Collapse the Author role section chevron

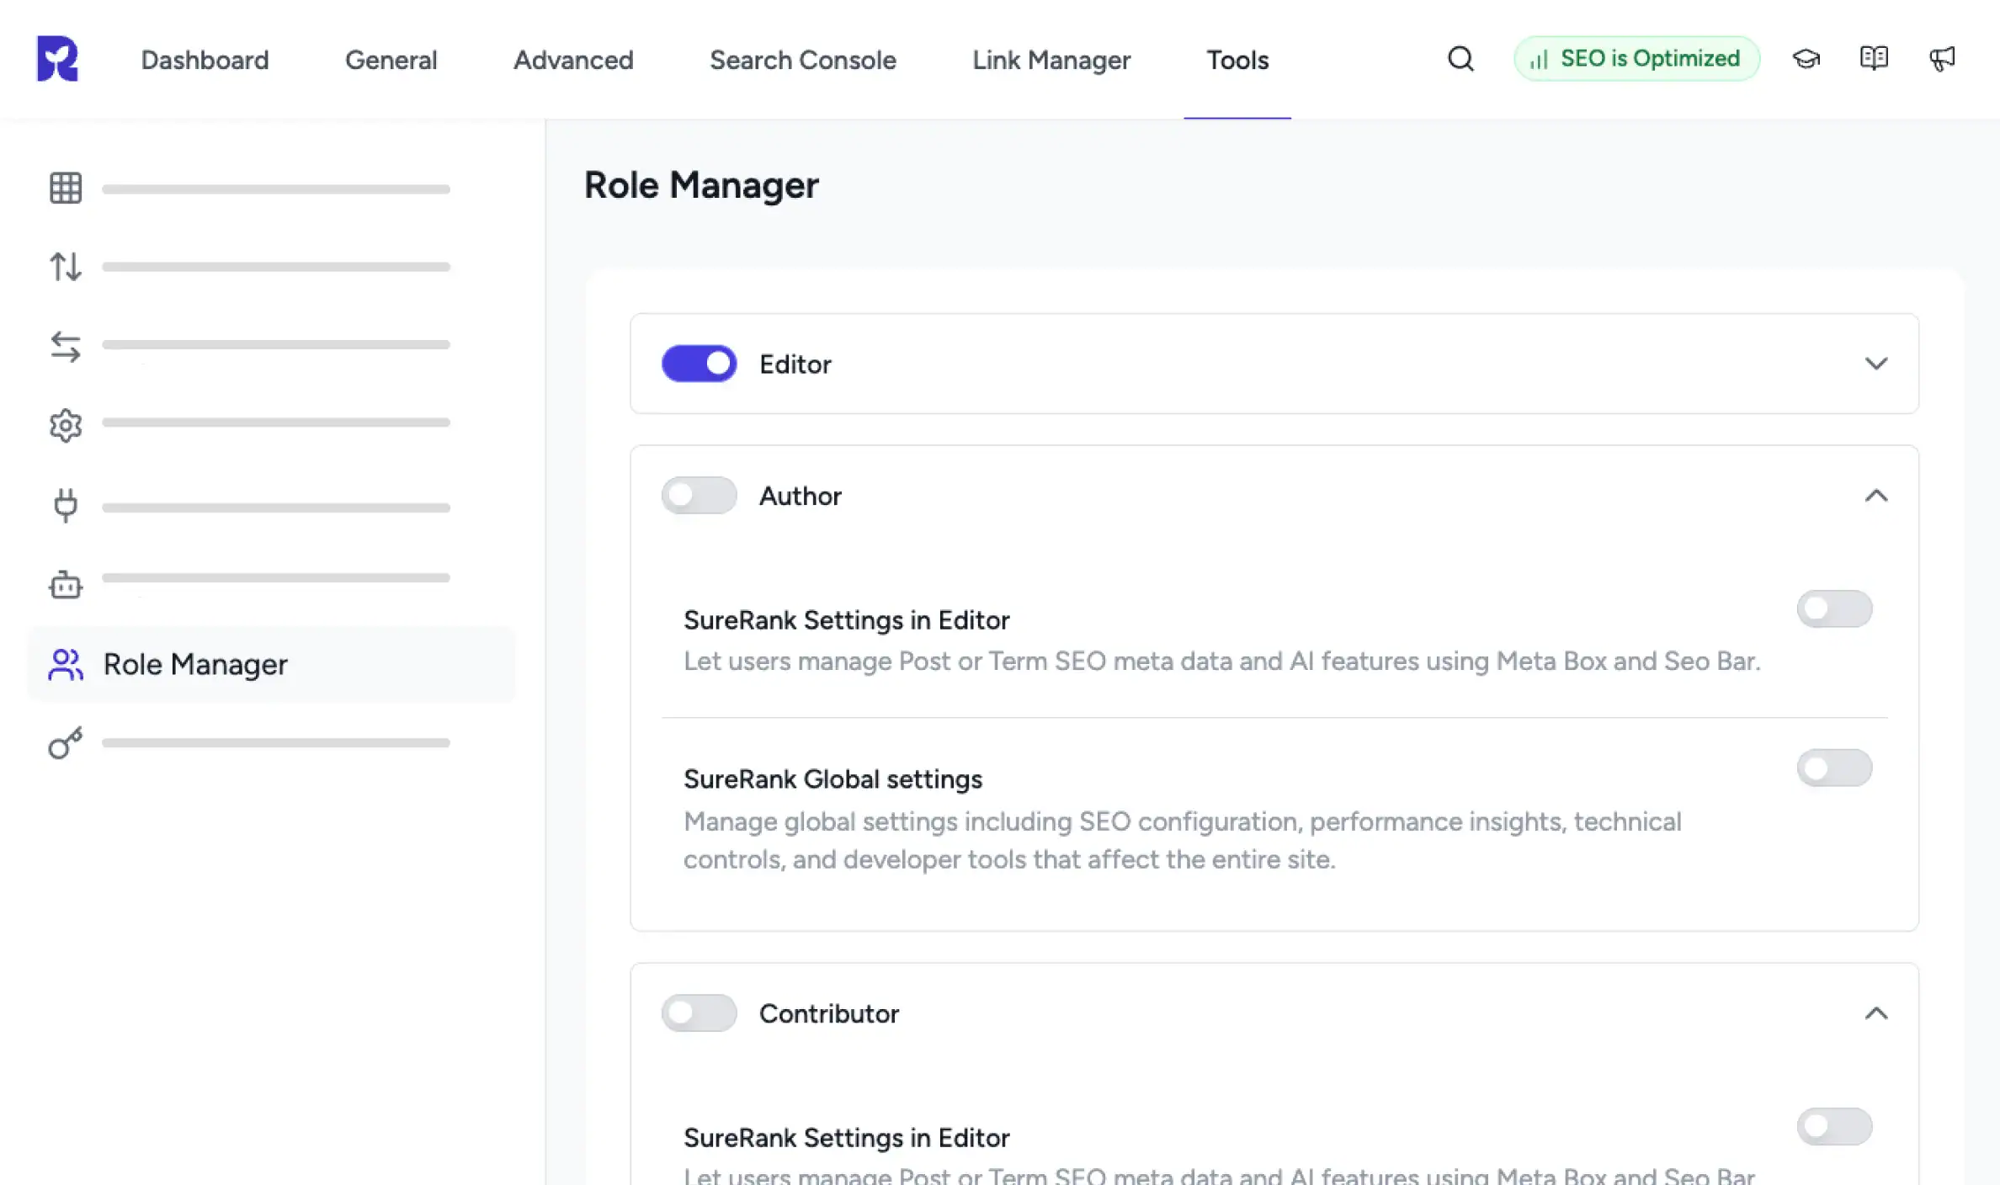pyautogui.click(x=1875, y=495)
